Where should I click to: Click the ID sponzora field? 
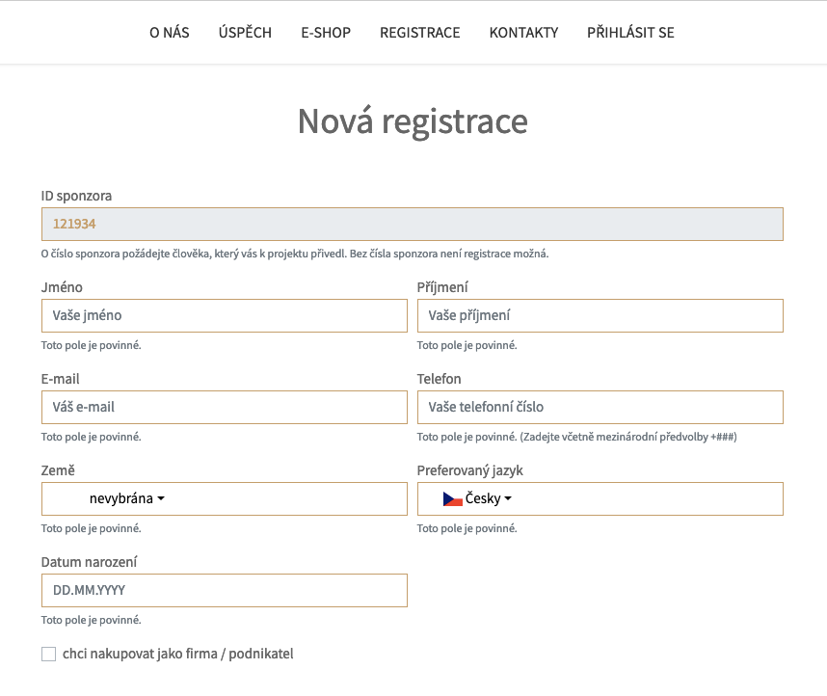pyautogui.click(x=412, y=224)
